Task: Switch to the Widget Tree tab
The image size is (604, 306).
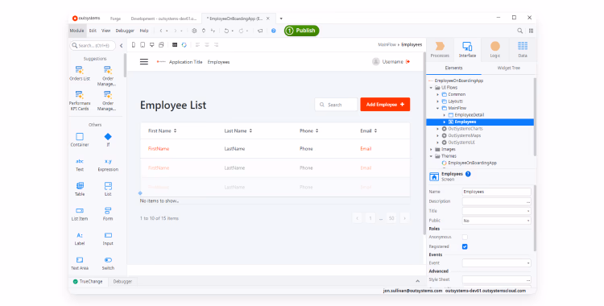Action: pos(508,68)
